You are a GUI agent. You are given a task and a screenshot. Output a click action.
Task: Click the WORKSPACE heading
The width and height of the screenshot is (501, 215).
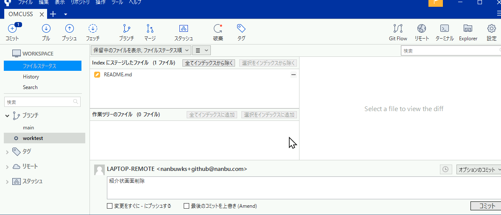(38, 54)
